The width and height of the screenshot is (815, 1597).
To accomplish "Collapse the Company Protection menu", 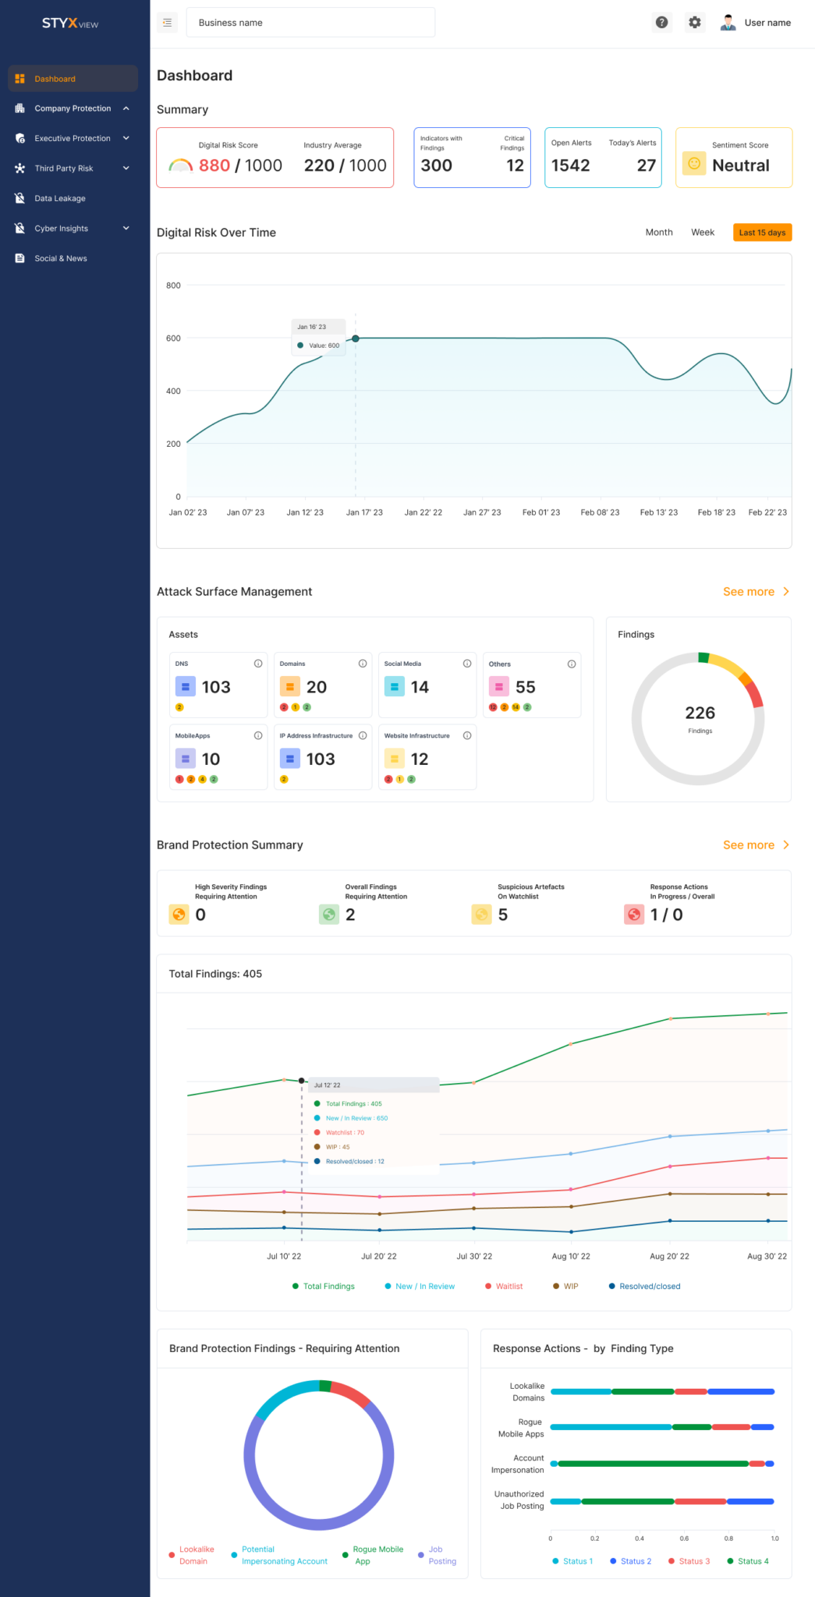I will coord(126,108).
